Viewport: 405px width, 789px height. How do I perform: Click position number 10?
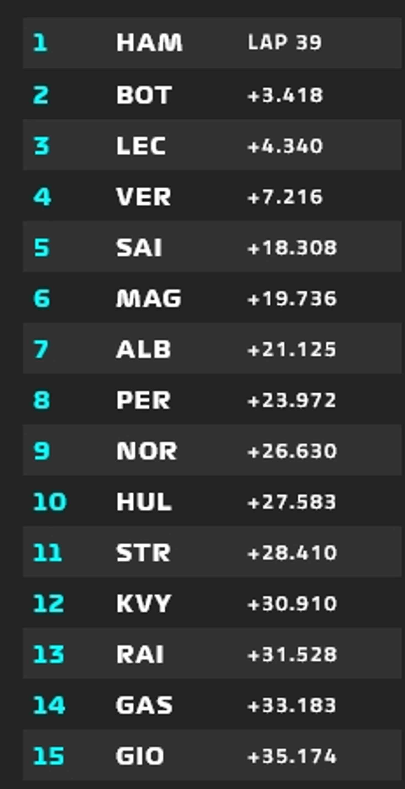pos(49,501)
